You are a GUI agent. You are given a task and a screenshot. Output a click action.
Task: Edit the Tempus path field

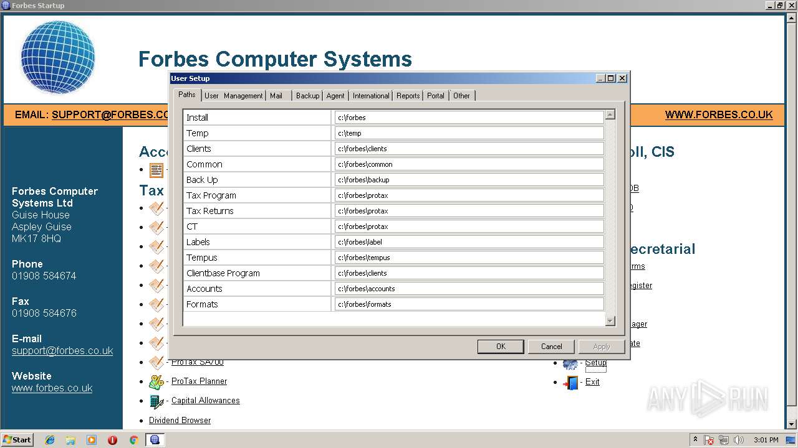(x=469, y=258)
